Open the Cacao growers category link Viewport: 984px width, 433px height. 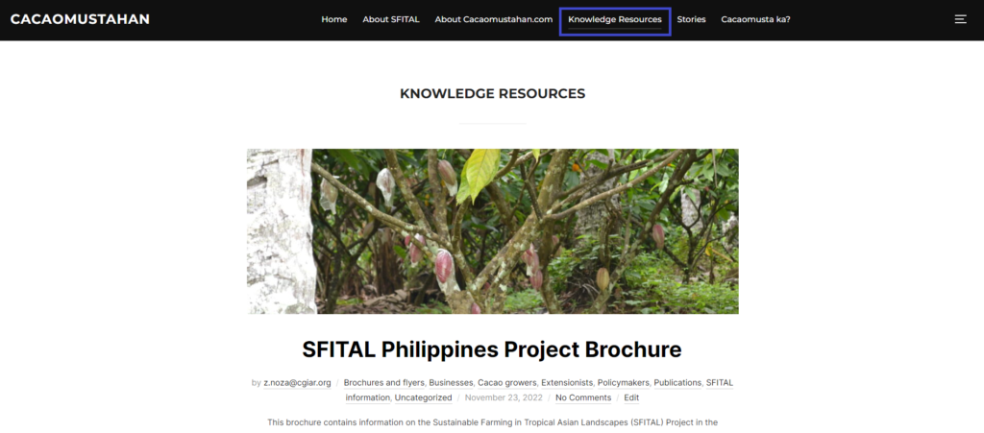click(x=507, y=382)
